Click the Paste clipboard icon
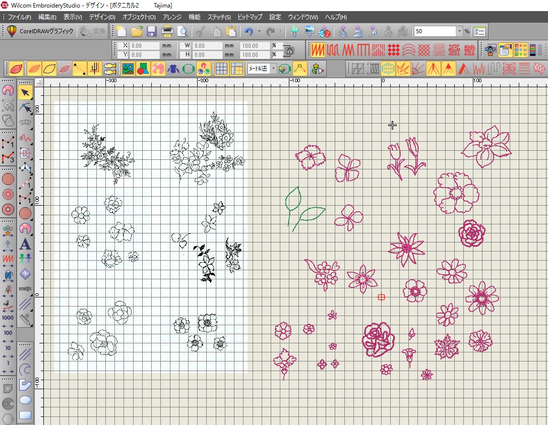 (x=231, y=31)
